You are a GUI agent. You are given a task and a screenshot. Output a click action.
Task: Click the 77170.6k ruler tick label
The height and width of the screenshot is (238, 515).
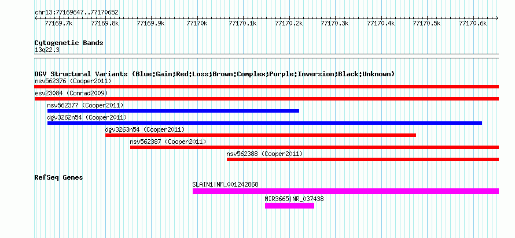(473, 23)
